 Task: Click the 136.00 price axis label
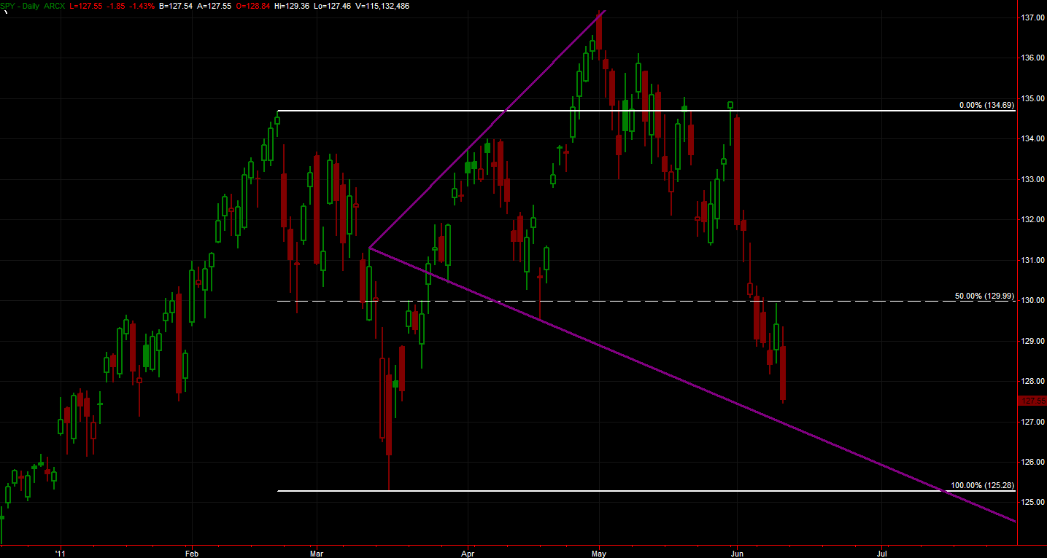1032,58
